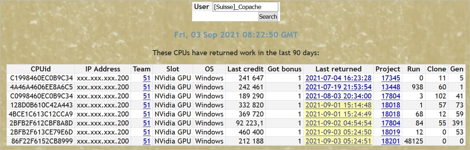Screen dimensions: 470x150
Task: Open the 2021-09-01 15:14:48 highlighted link
Action: point(338,105)
